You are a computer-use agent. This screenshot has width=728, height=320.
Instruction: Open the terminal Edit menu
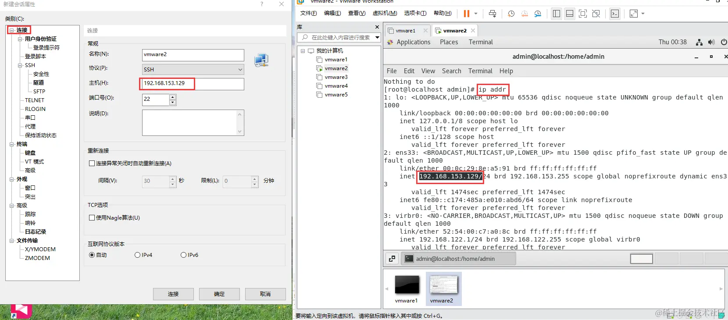tap(409, 71)
